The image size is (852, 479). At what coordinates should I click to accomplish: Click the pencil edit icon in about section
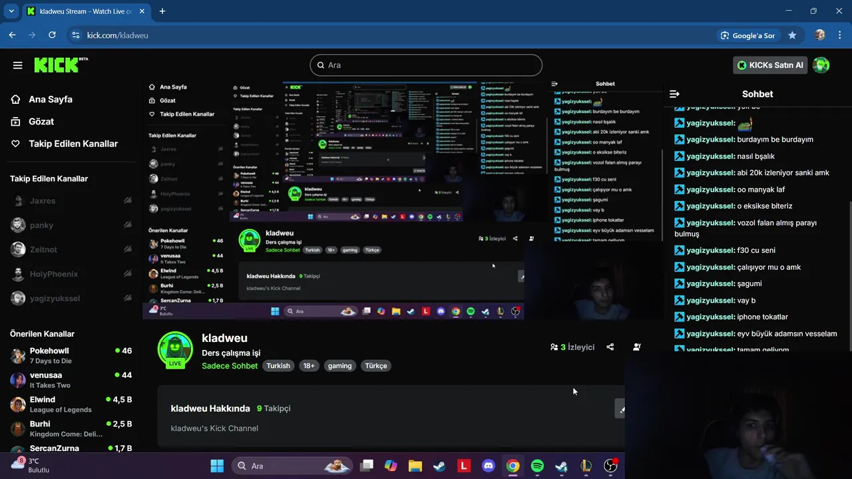click(620, 408)
